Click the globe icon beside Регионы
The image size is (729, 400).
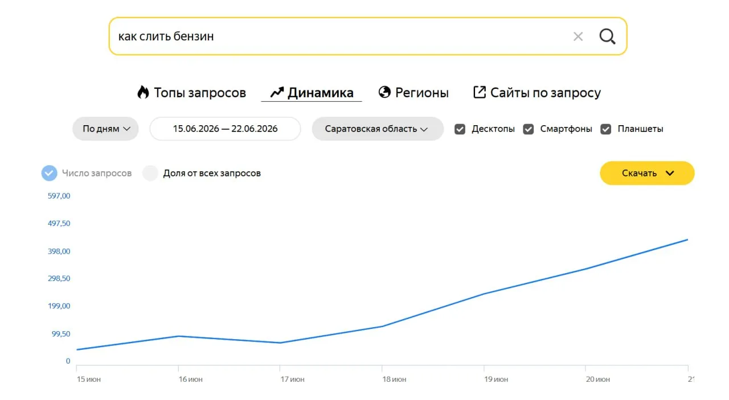[x=384, y=92]
